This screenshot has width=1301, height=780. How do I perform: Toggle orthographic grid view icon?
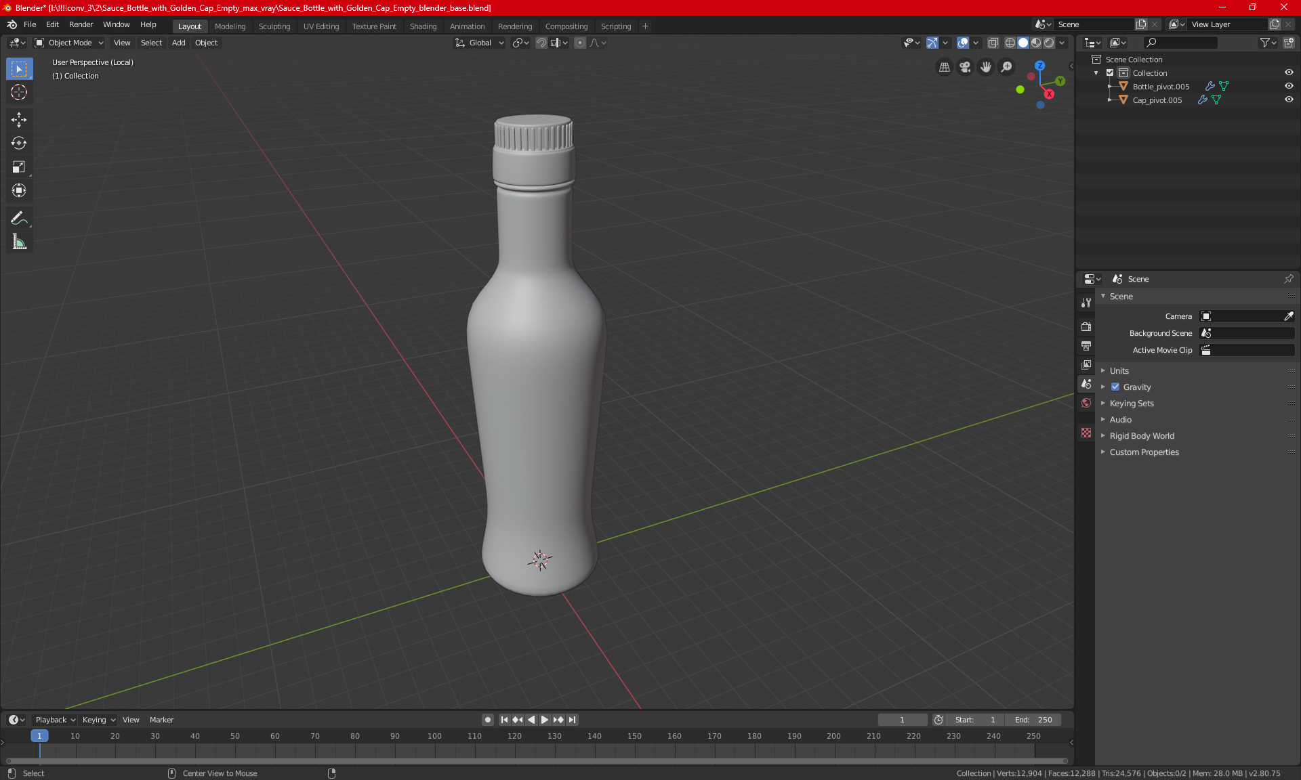944,67
